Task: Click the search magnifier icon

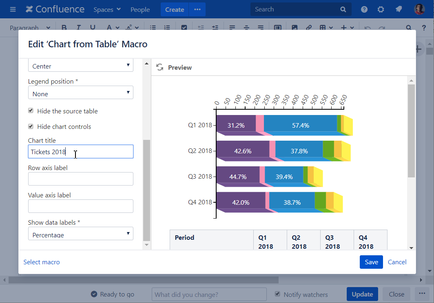Action: click(343, 9)
